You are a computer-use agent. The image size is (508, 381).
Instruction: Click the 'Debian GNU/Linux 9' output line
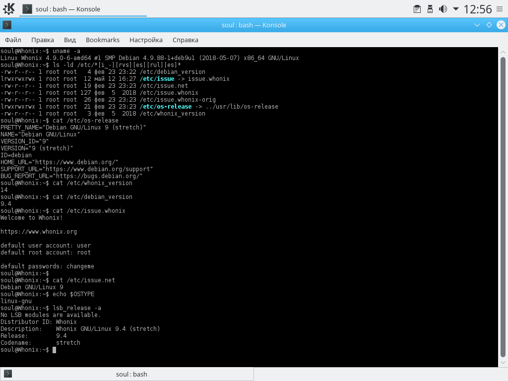32,287
